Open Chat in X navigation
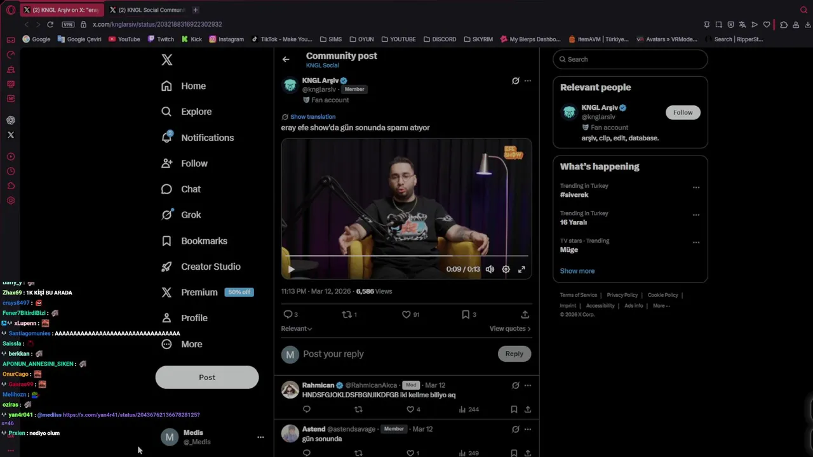This screenshot has width=813, height=457. (181, 189)
